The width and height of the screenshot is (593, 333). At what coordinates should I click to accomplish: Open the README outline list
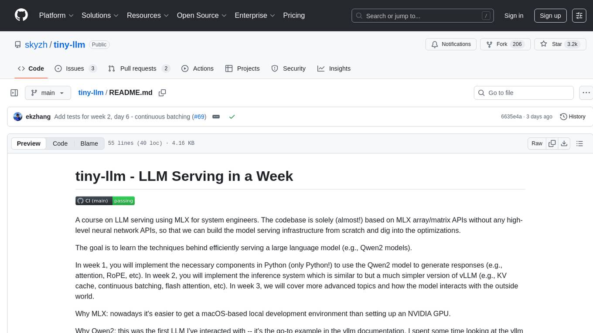(579, 143)
